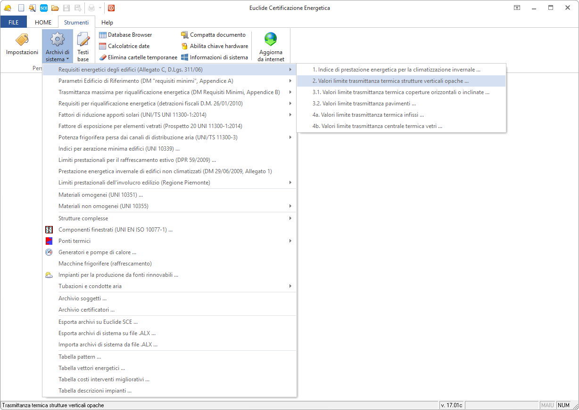The image size is (579, 410).
Task: Switch to the HOME ribbon tab
Action: pos(43,22)
